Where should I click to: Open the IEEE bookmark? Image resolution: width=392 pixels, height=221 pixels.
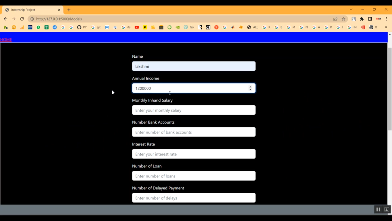point(30,27)
